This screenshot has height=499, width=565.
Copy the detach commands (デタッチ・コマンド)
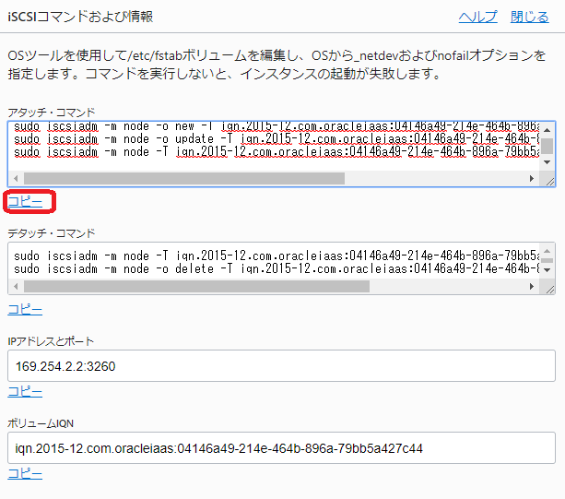click(25, 309)
